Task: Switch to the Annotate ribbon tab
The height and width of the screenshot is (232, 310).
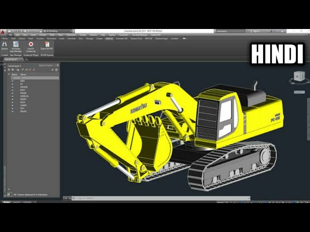Action: pos(71,39)
